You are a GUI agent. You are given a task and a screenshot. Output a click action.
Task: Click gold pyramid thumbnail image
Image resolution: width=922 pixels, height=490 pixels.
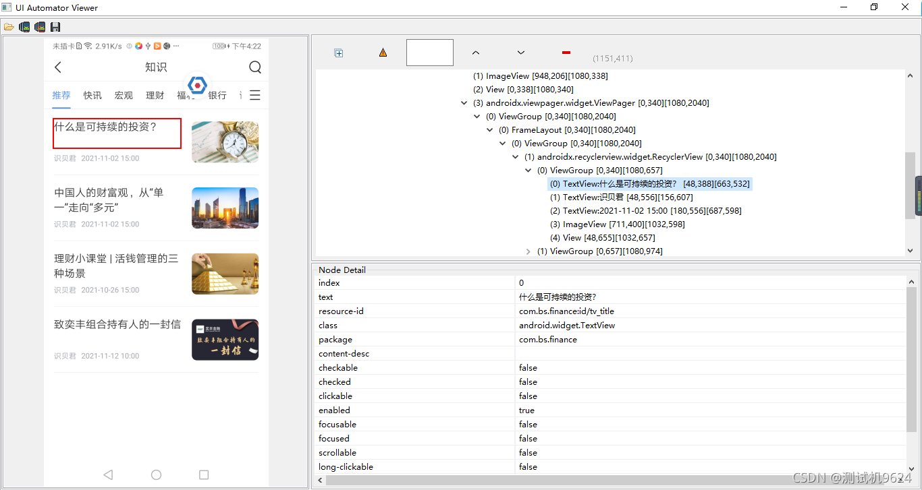(225, 274)
